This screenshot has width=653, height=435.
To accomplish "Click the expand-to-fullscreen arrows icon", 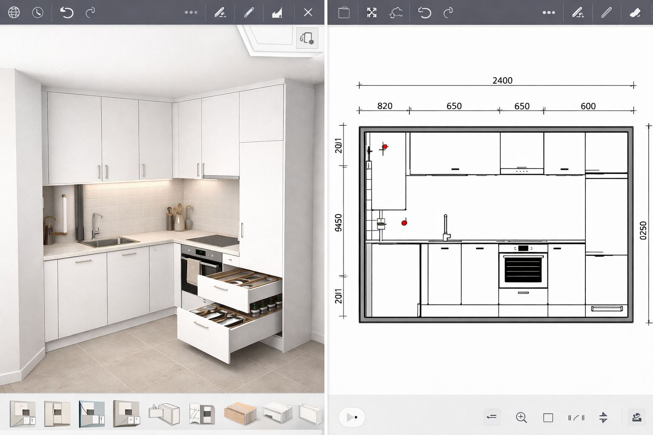I will pyautogui.click(x=372, y=12).
